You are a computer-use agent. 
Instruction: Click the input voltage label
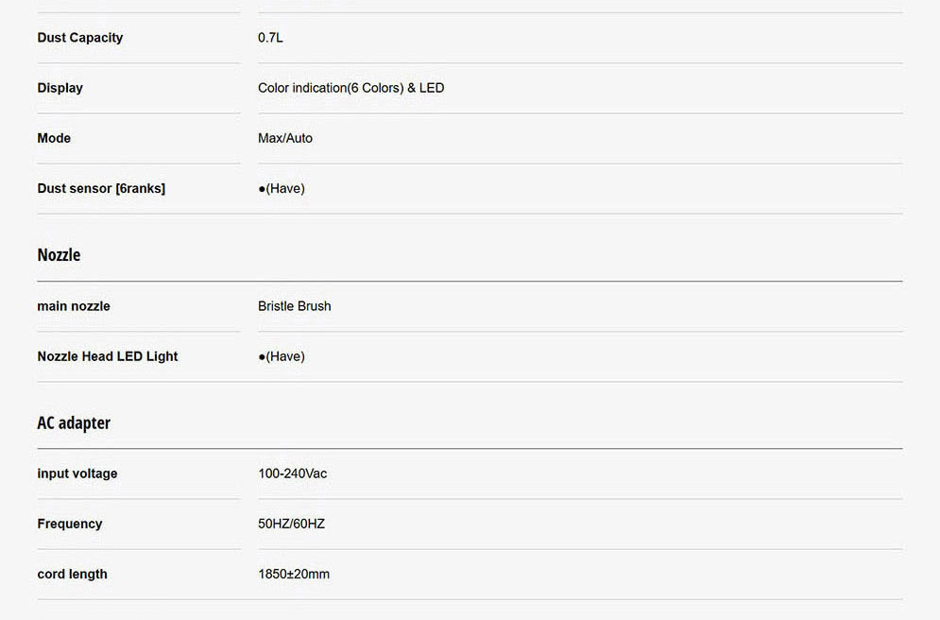pos(77,474)
